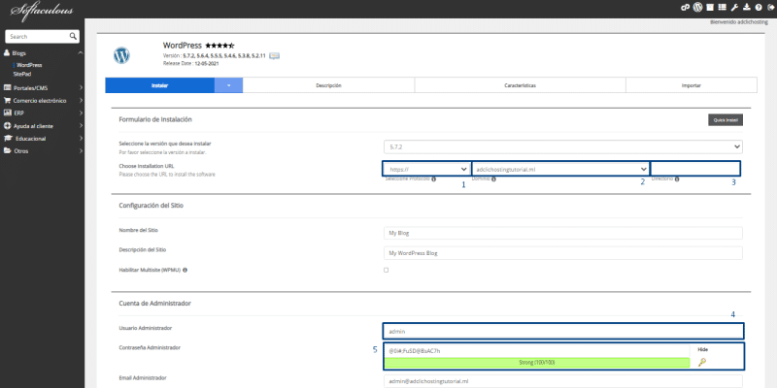This screenshot has width=777, height=388.
Task: Open the Instalar tab dropdown arrow
Action: pyautogui.click(x=228, y=85)
